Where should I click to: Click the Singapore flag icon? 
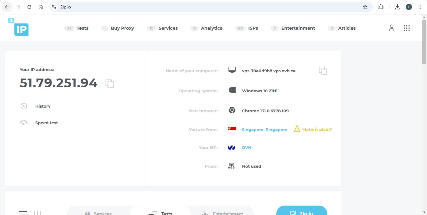pyautogui.click(x=232, y=128)
